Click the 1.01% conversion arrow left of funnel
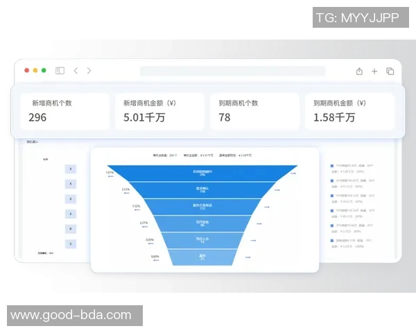This screenshot has width=416, height=333. coord(110,176)
